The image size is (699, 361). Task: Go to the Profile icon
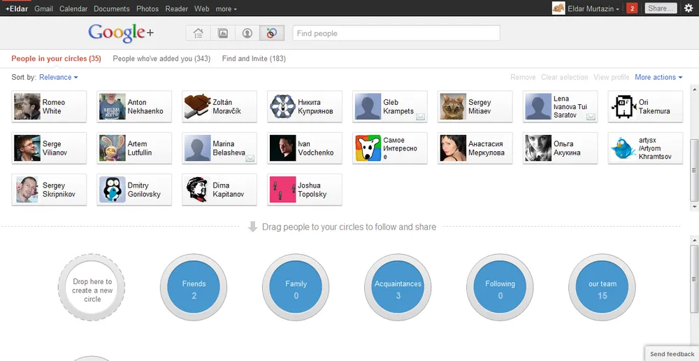click(247, 34)
